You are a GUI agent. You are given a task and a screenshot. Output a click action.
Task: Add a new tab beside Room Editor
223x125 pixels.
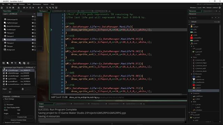[21, 11]
